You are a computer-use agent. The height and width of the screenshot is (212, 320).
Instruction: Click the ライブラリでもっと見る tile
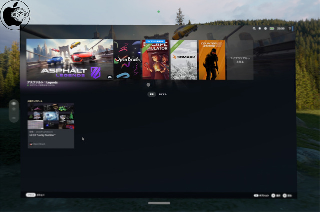240,60
